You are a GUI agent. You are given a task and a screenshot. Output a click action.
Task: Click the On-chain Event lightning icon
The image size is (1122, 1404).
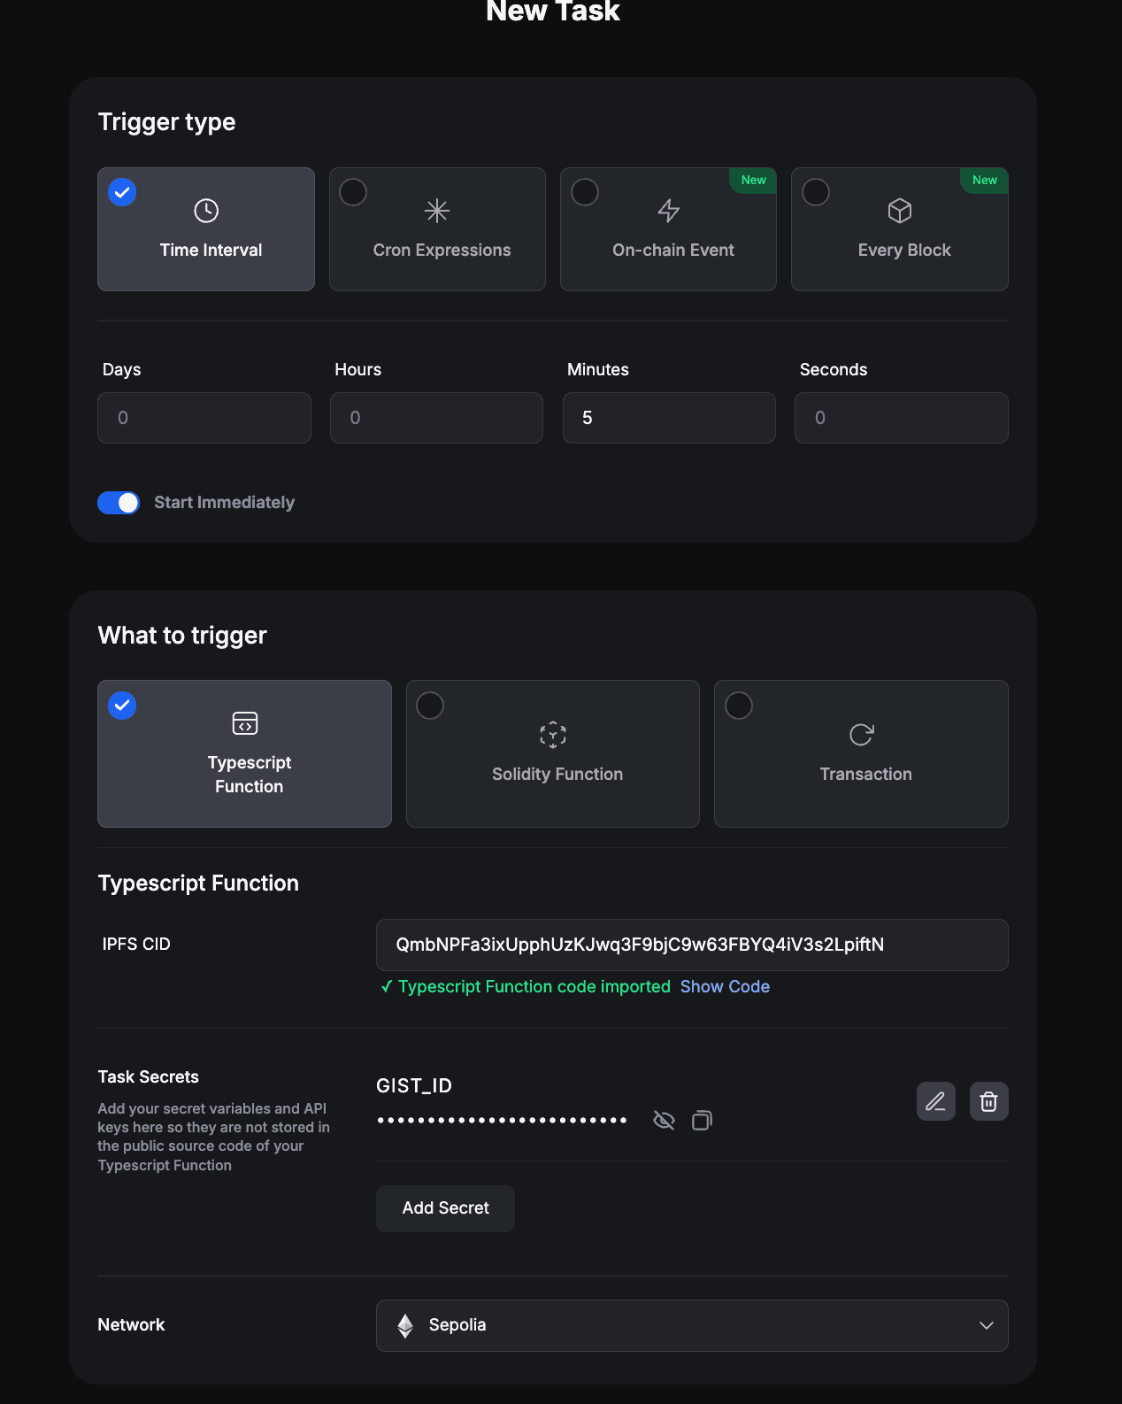pos(669,211)
